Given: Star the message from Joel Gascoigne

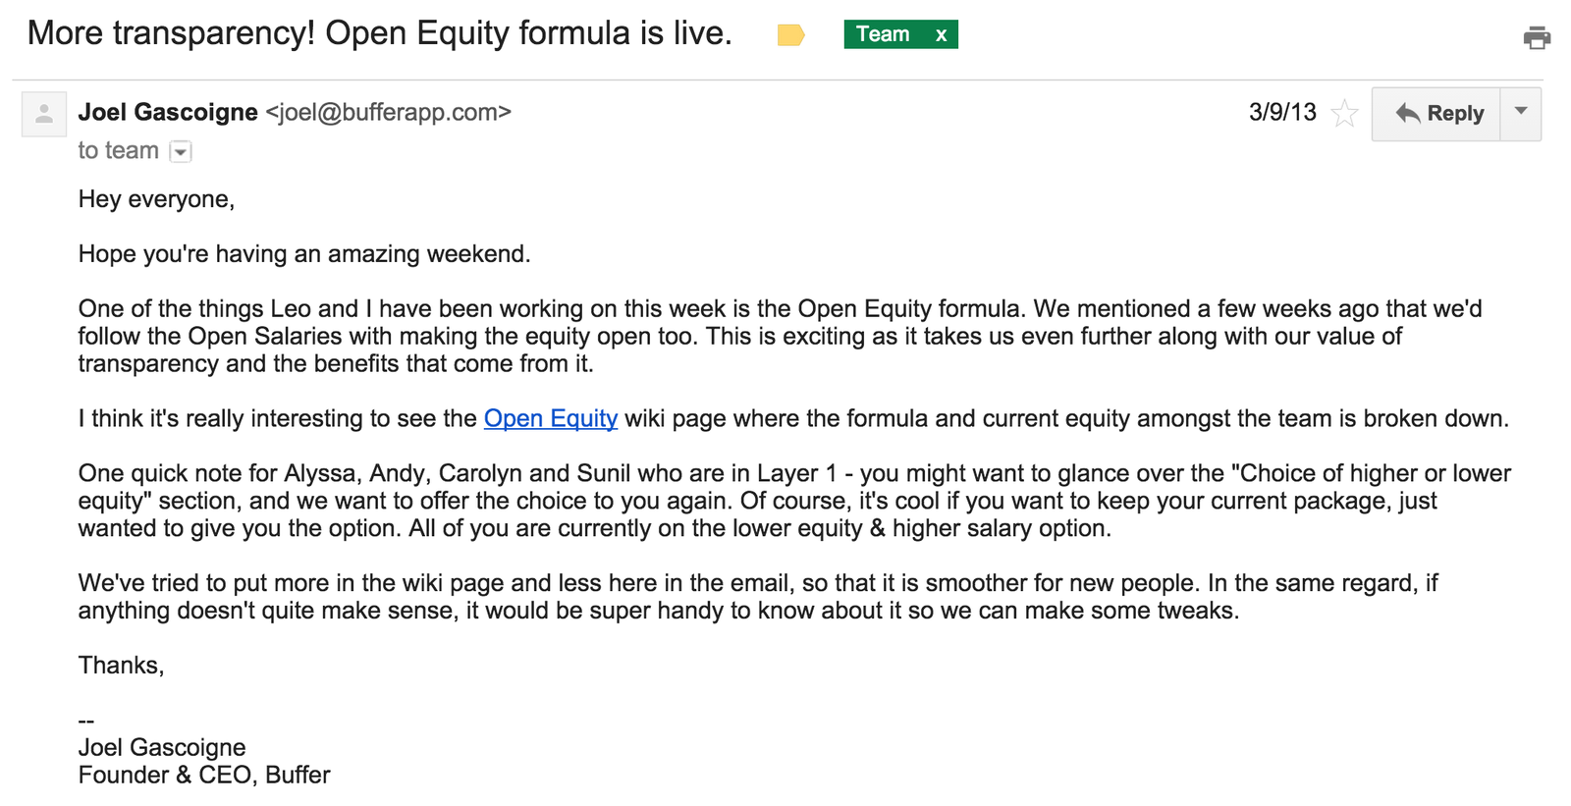Looking at the screenshot, I should pyautogui.click(x=1344, y=114).
